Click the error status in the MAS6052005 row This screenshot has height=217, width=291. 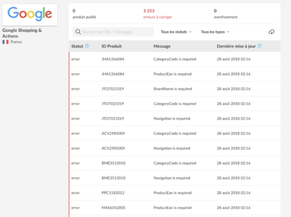click(75, 208)
